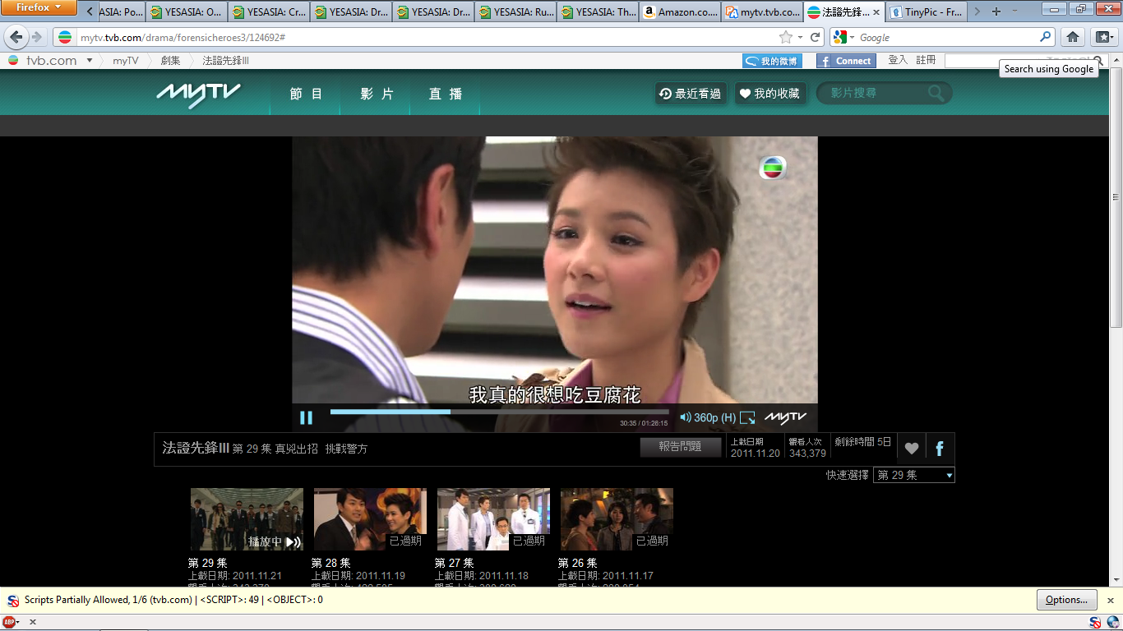Click the address bar URL
1123x631 pixels.
click(x=183, y=38)
